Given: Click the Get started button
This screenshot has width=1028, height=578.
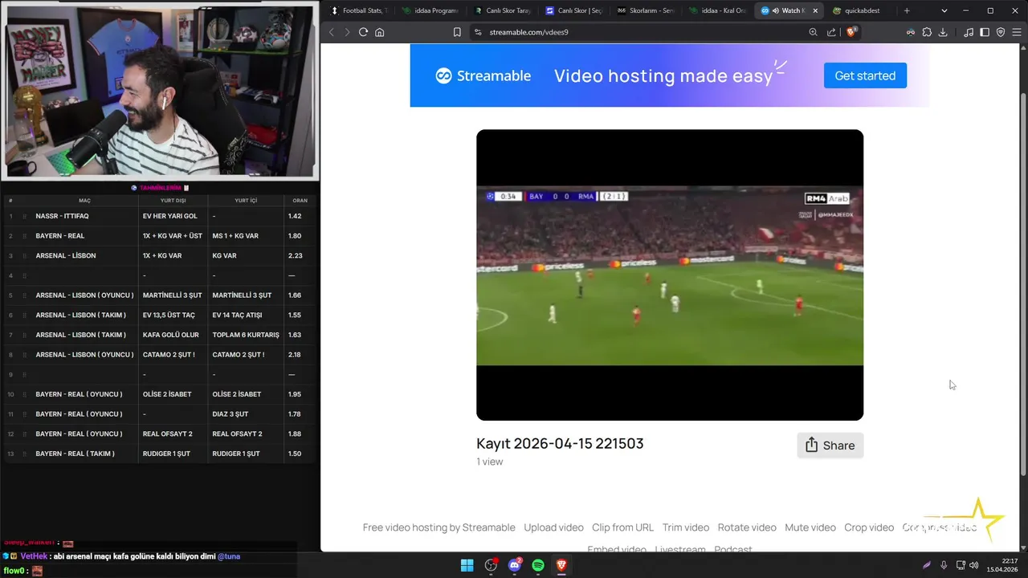Looking at the screenshot, I should click(865, 75).
